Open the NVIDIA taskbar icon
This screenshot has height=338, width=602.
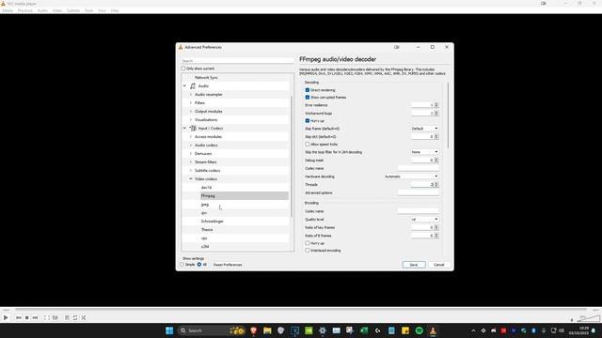(309, 330)
